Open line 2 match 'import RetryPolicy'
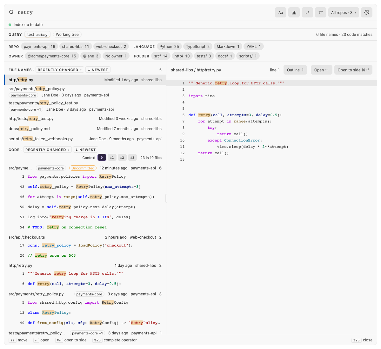 (x=85, y=177)
